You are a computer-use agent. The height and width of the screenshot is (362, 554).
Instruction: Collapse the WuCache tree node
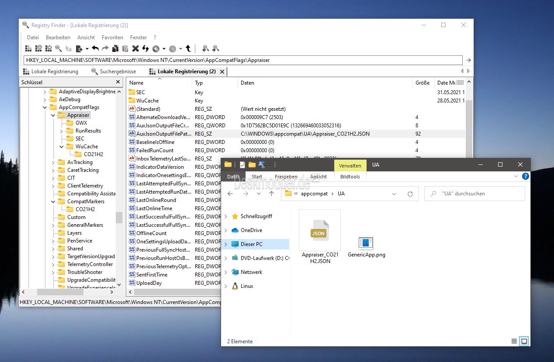pyautogui.click(x=61, y=147)
